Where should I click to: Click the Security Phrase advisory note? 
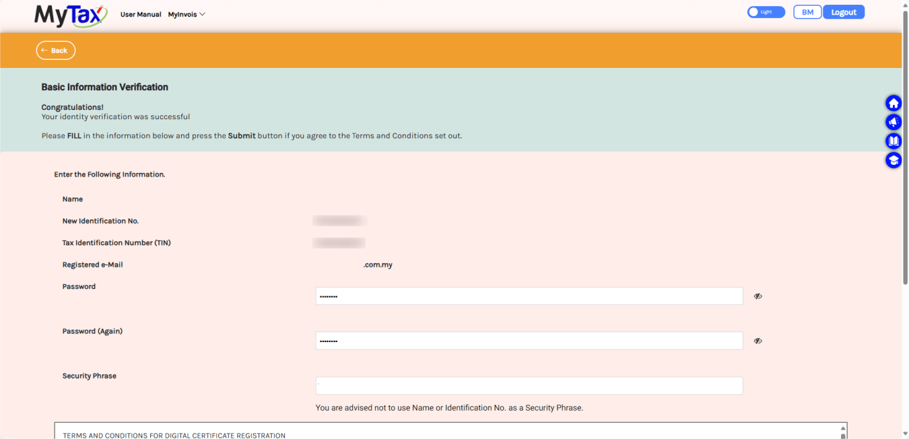click(x=449, y=407)
